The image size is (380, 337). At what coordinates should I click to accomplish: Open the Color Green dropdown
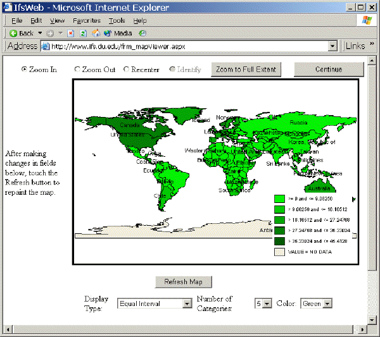(316, 303)
